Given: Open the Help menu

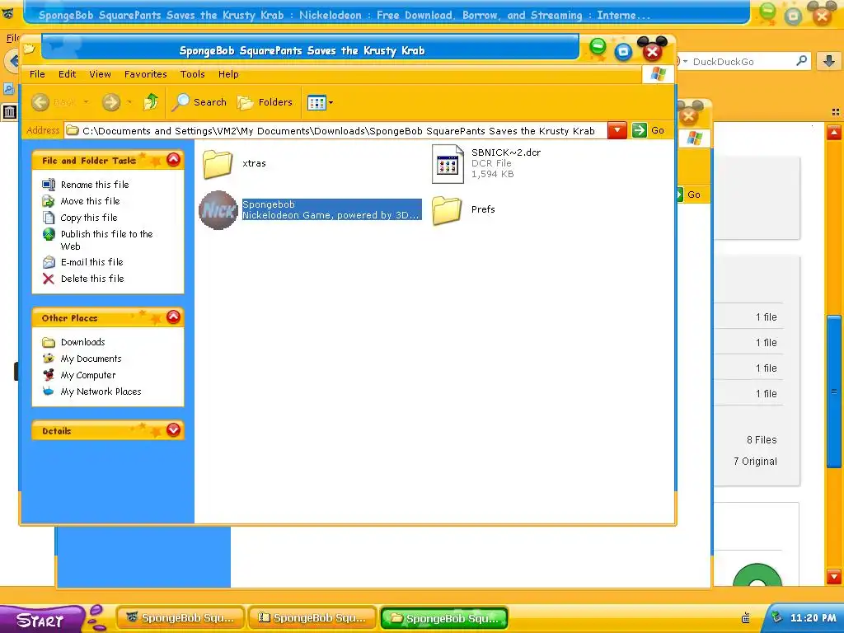Looking at the screenshot, I should pos(228,74).
